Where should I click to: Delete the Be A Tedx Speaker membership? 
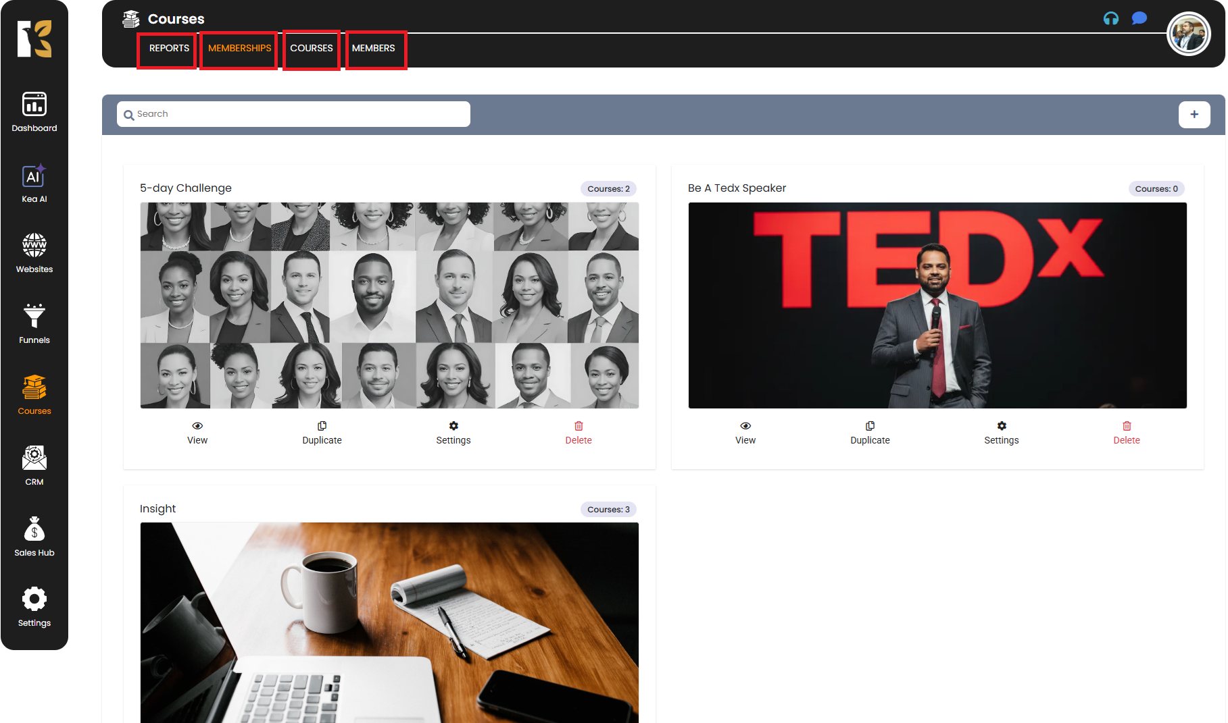[x=1126, y=433]
